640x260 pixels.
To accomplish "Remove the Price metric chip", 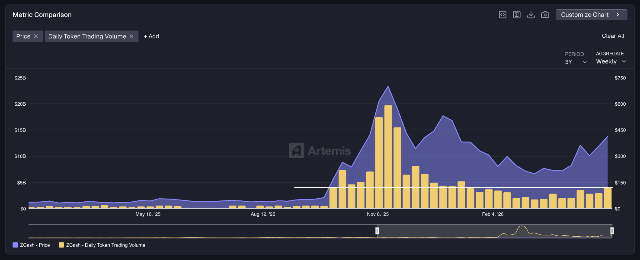I will (x=36, y=36).
